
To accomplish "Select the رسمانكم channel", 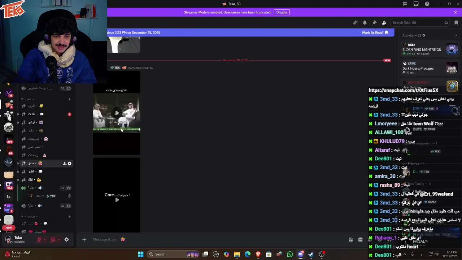I will (47, 155).
